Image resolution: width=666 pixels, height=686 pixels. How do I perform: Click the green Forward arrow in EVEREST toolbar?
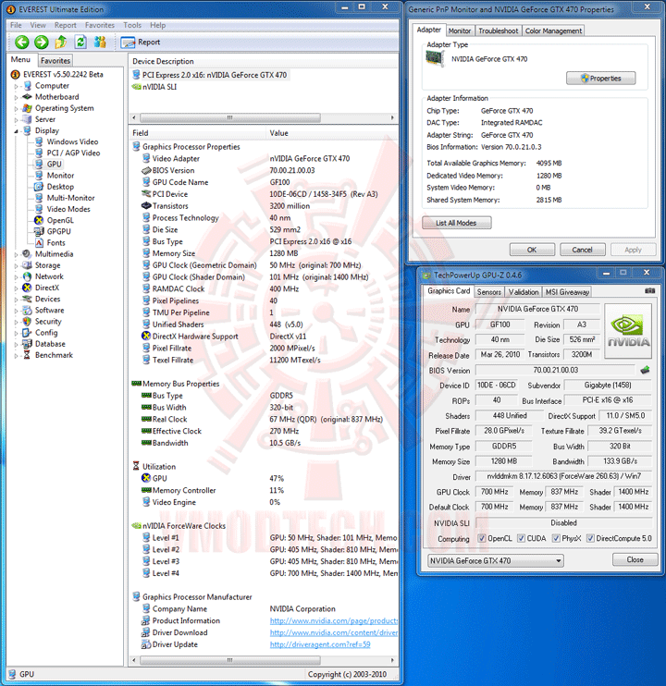42,42
